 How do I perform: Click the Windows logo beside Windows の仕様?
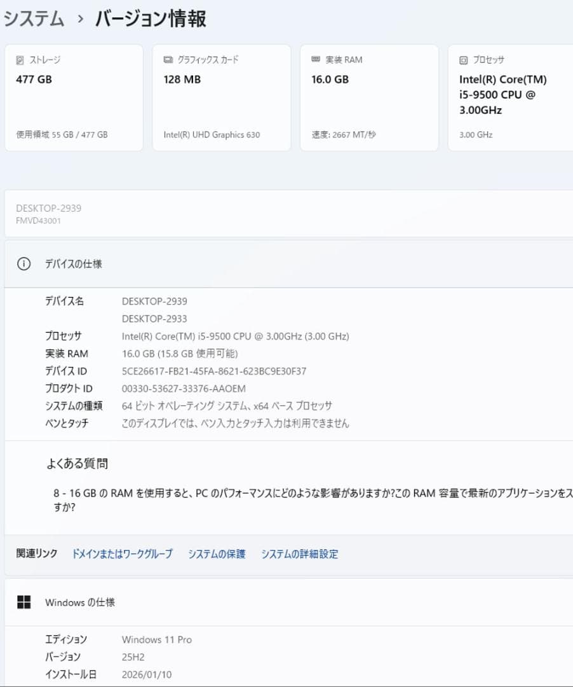click(x=25, y=602)
